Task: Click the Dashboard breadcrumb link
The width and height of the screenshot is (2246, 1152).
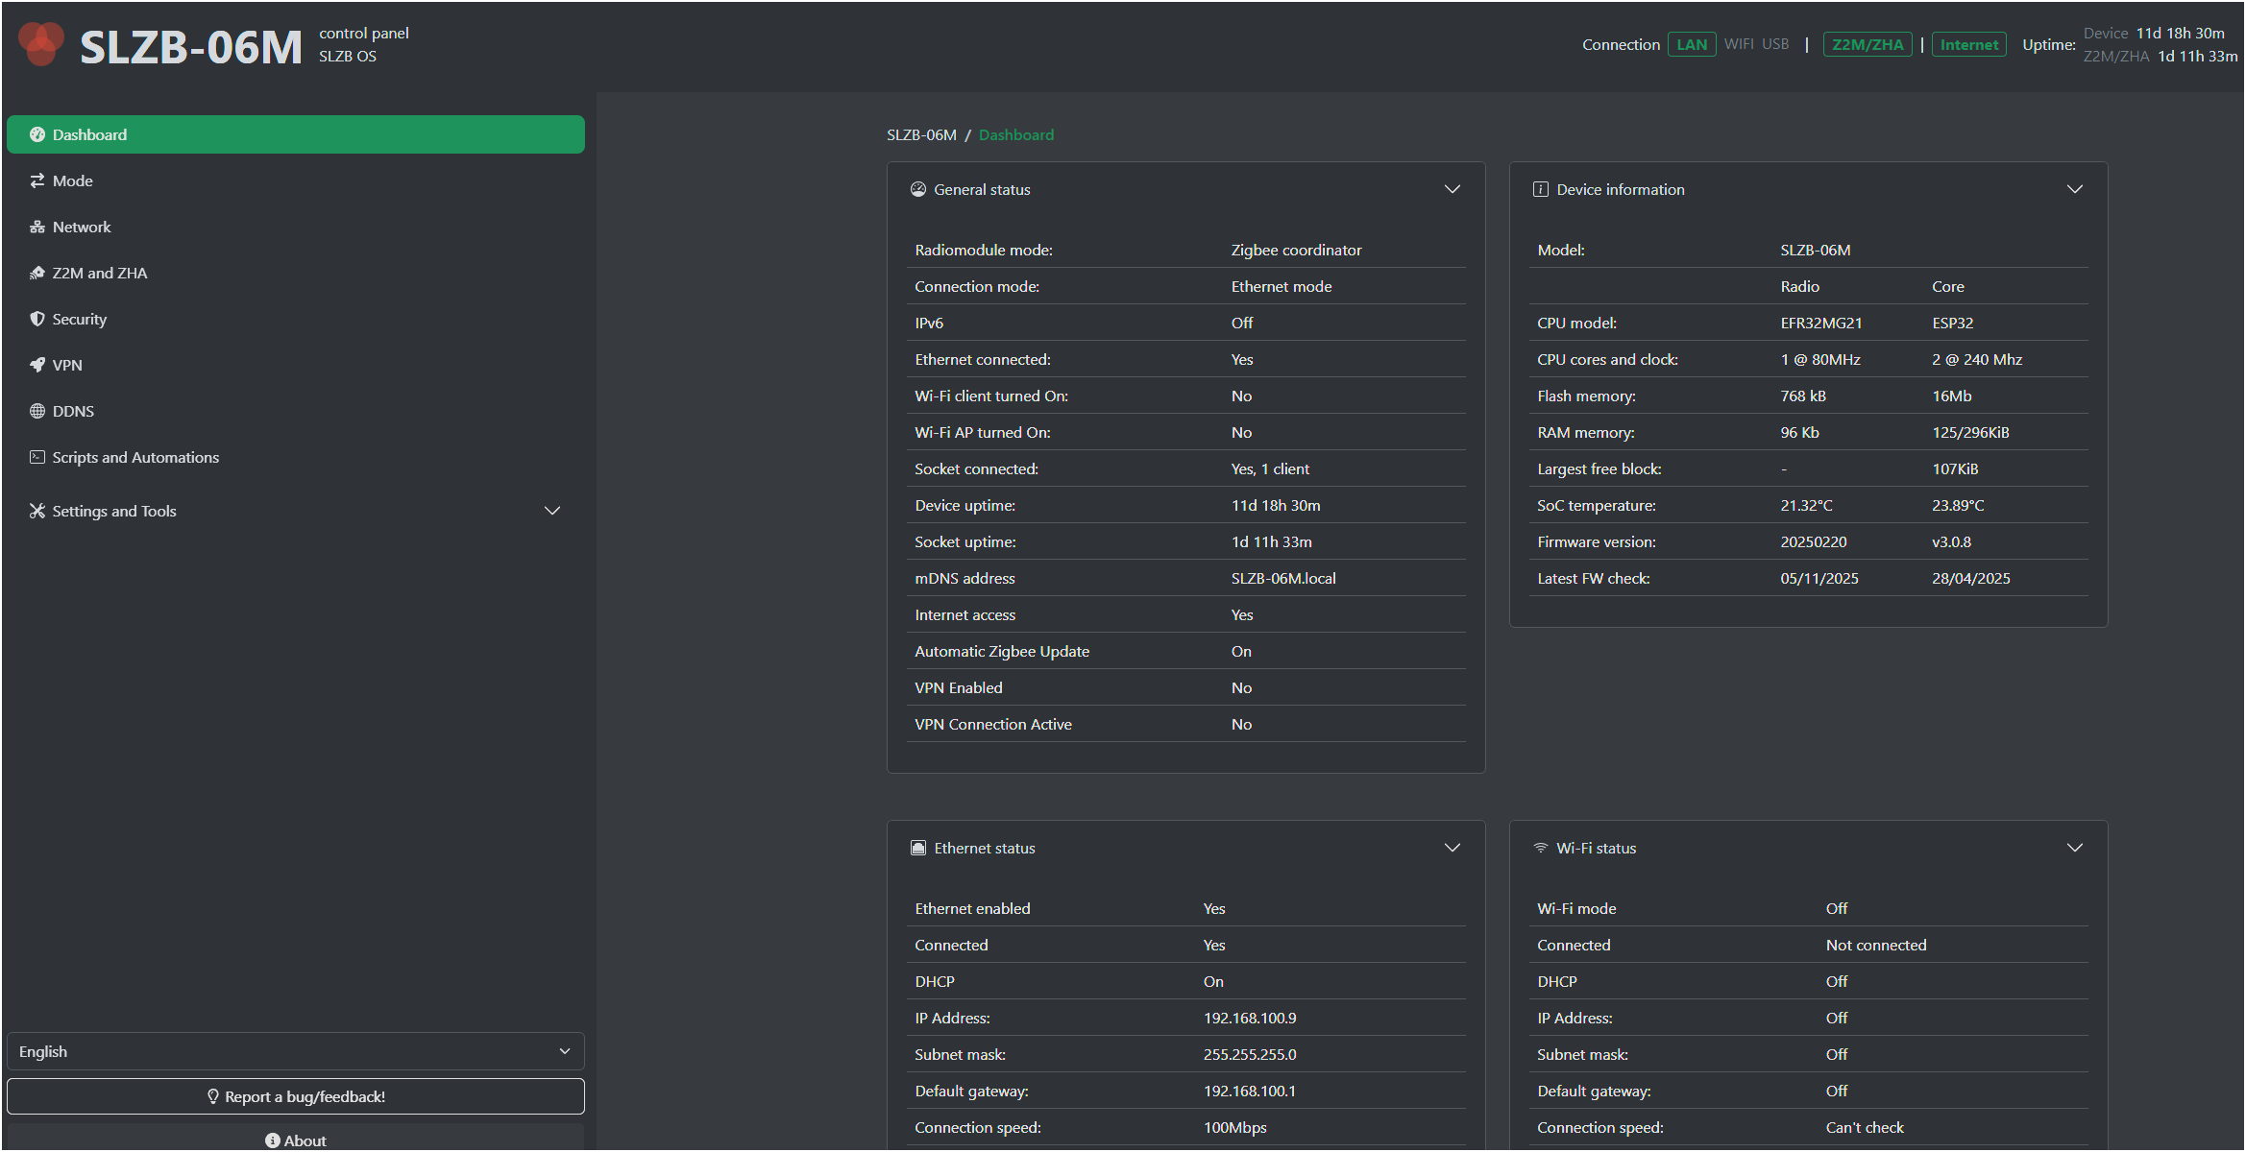Action: [x=1015, y=134]
